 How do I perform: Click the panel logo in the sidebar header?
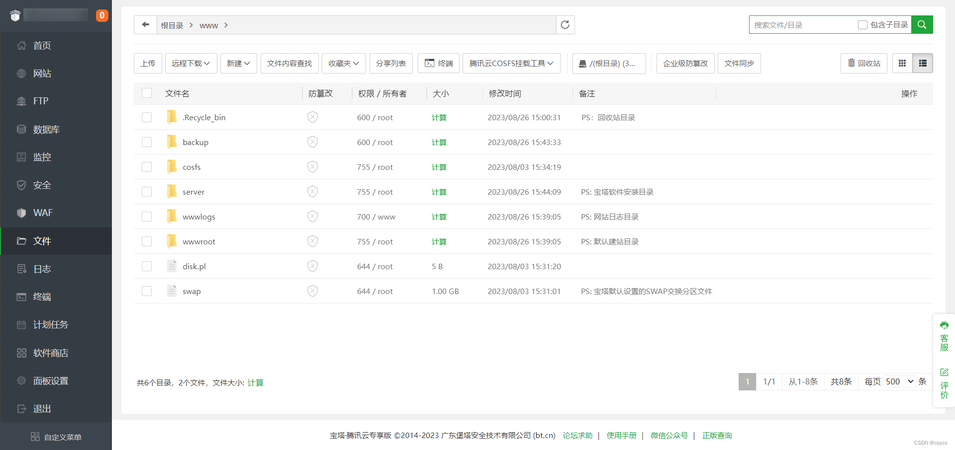pyautogui.click(x=15, y=15)
